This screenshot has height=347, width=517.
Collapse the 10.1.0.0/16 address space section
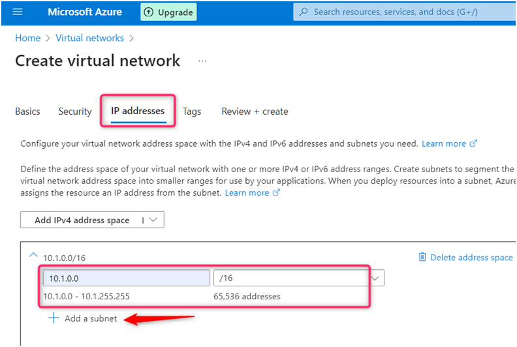[x=34, y=256]
